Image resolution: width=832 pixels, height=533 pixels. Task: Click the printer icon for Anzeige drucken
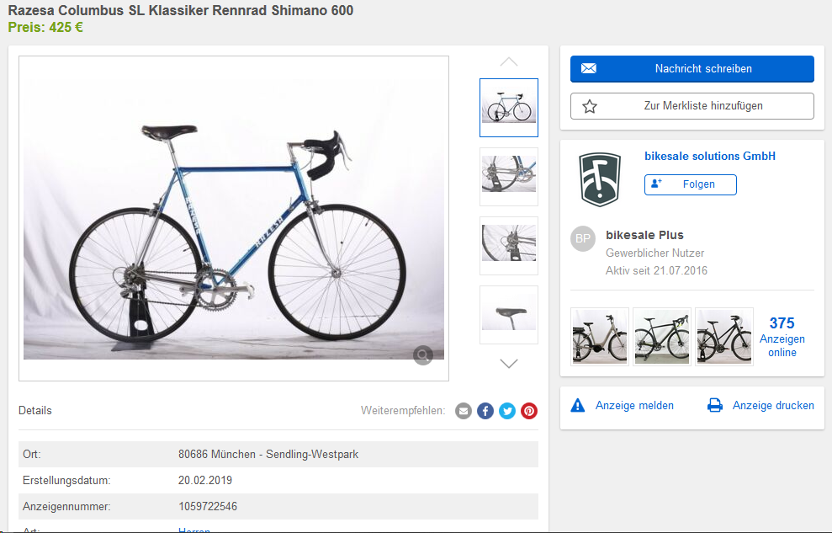[x=715, y=406]
